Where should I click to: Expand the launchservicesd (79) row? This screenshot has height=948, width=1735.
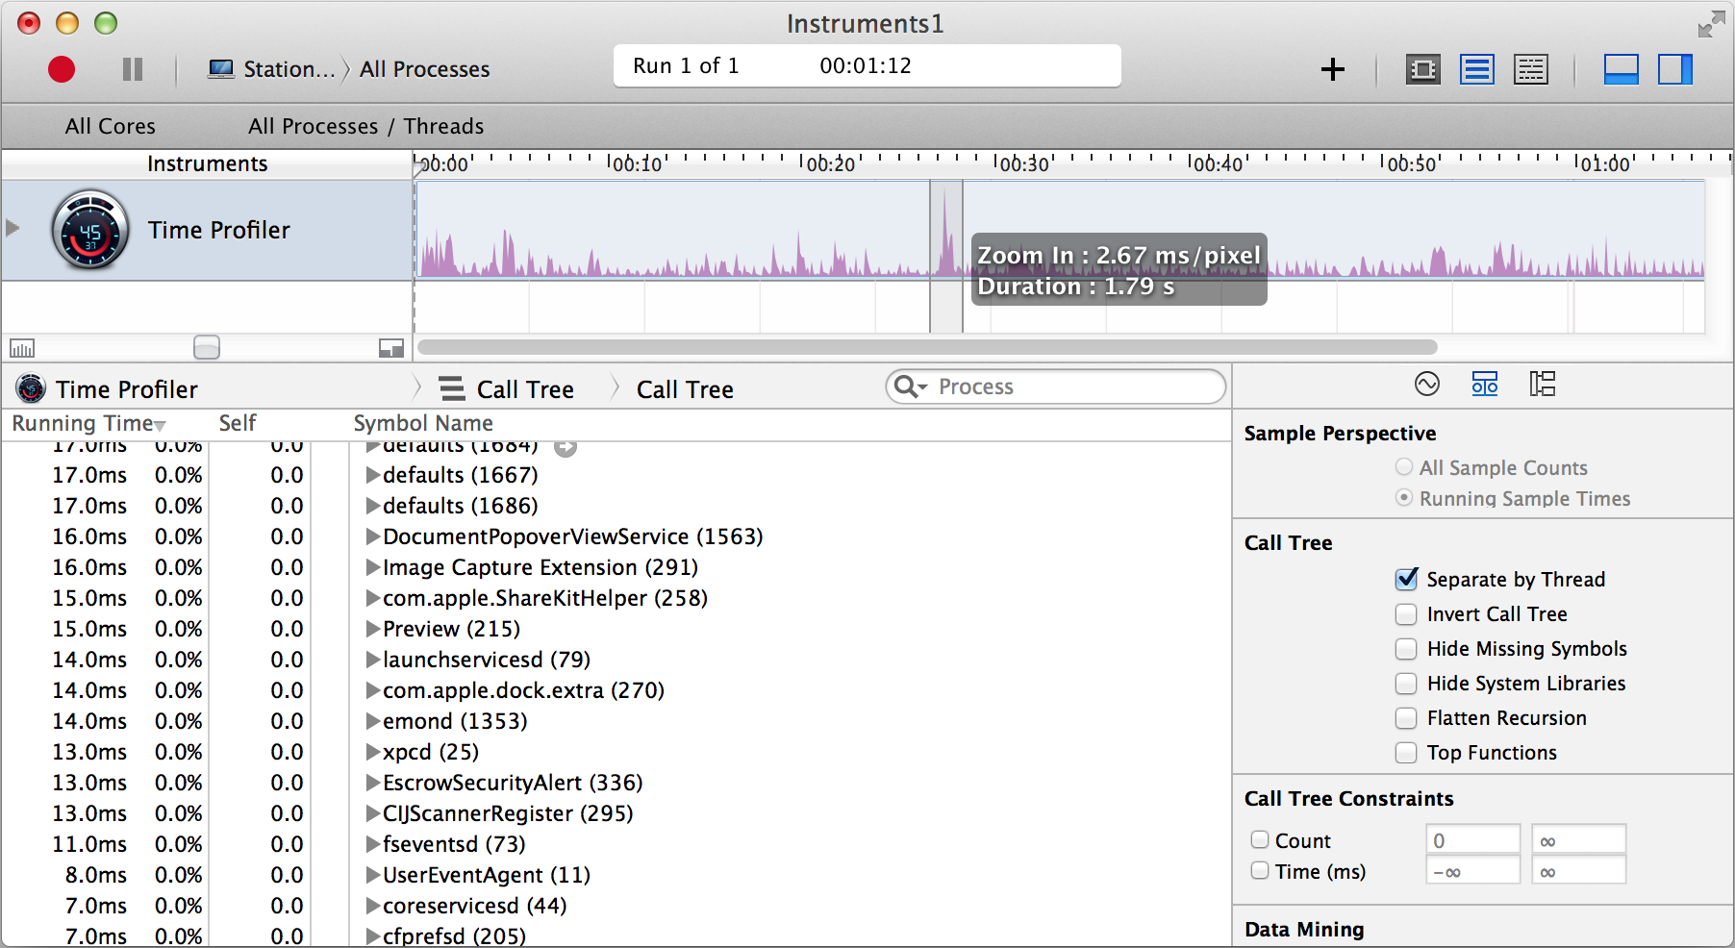[372, 660]
